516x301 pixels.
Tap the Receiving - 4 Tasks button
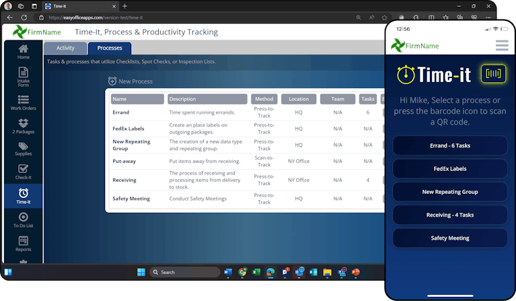click(x=450, y=215)
